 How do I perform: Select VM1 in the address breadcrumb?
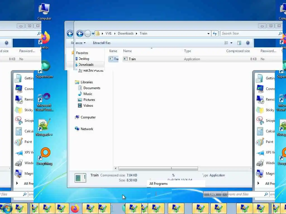108,33
